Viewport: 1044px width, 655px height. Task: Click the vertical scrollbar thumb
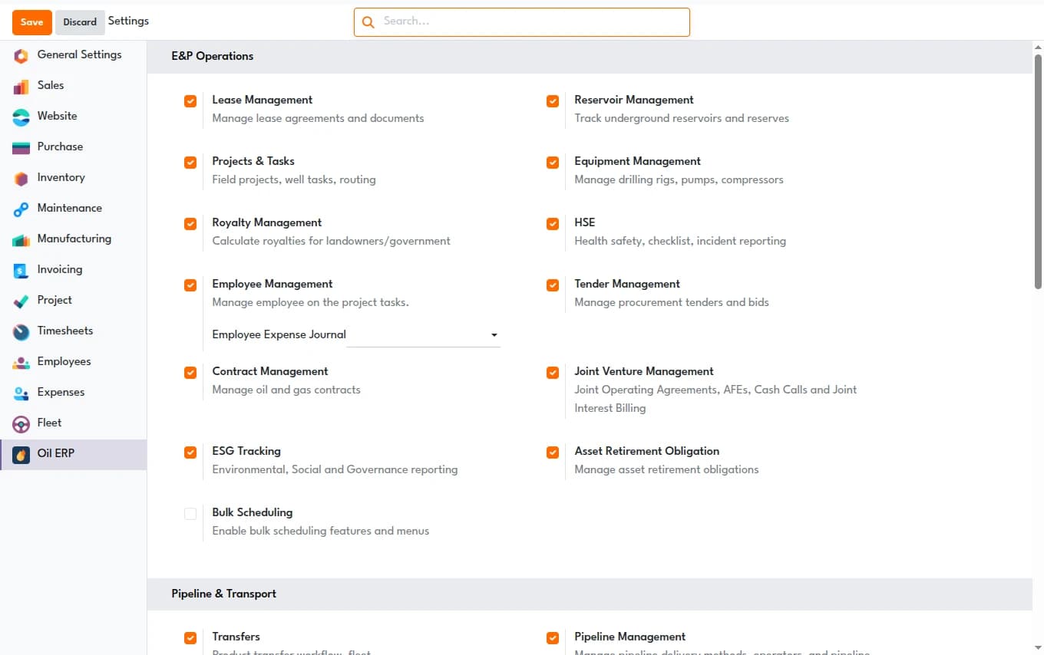click(1038, 171)
